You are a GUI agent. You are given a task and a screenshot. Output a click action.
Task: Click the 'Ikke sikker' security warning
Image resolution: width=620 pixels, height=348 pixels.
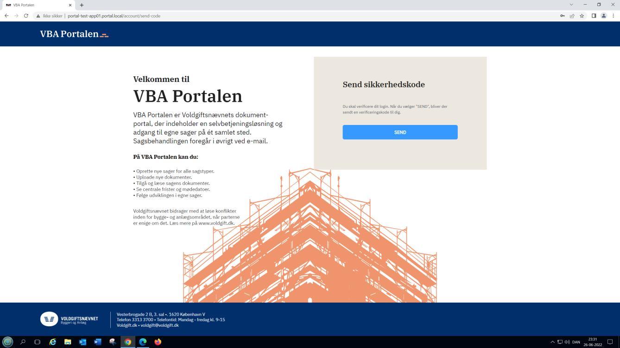(49, 16)
